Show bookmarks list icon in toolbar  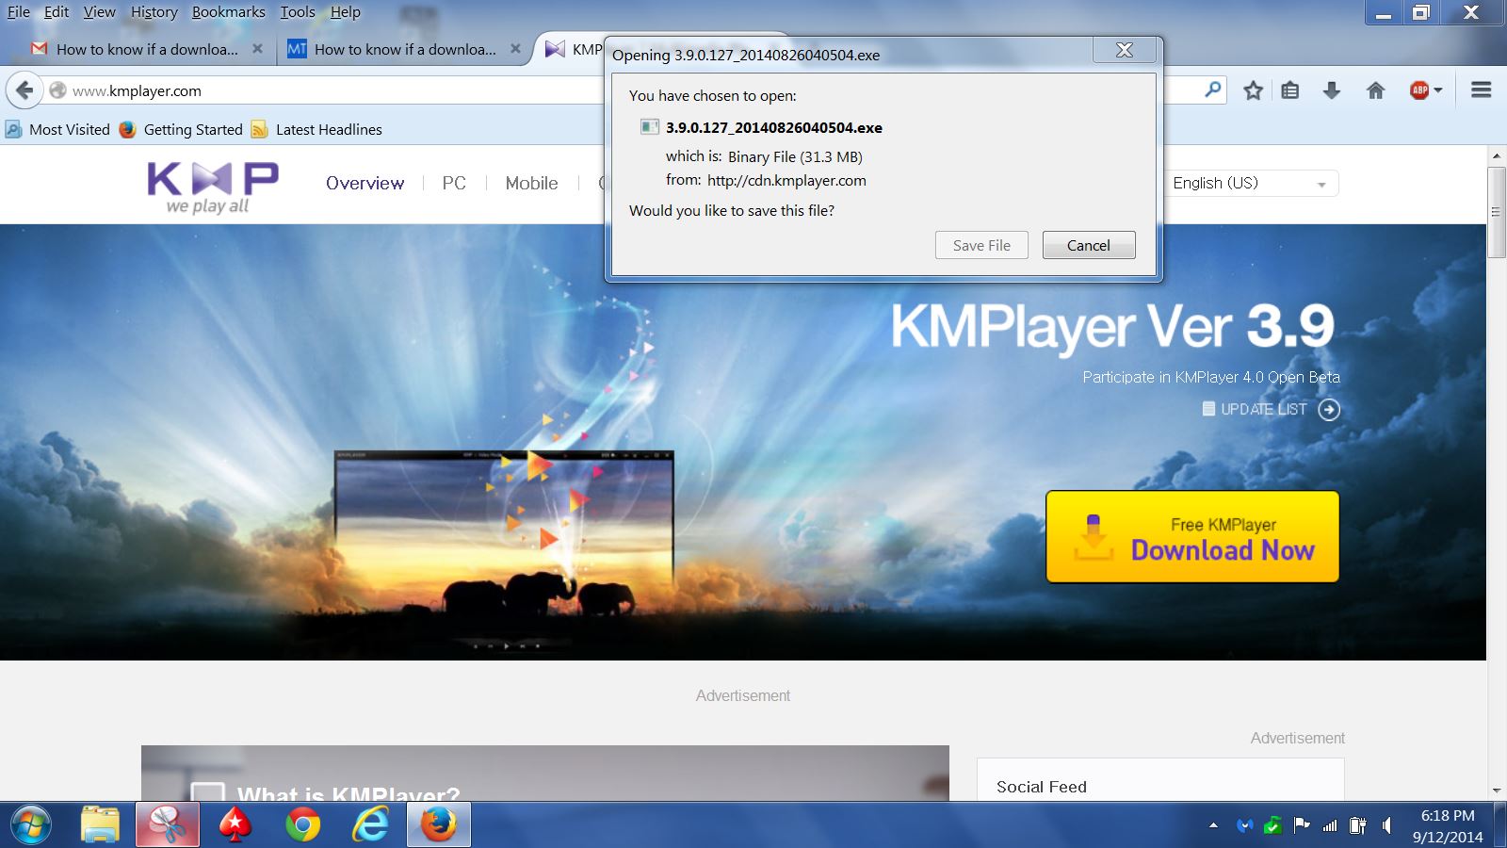(1290, 90)
